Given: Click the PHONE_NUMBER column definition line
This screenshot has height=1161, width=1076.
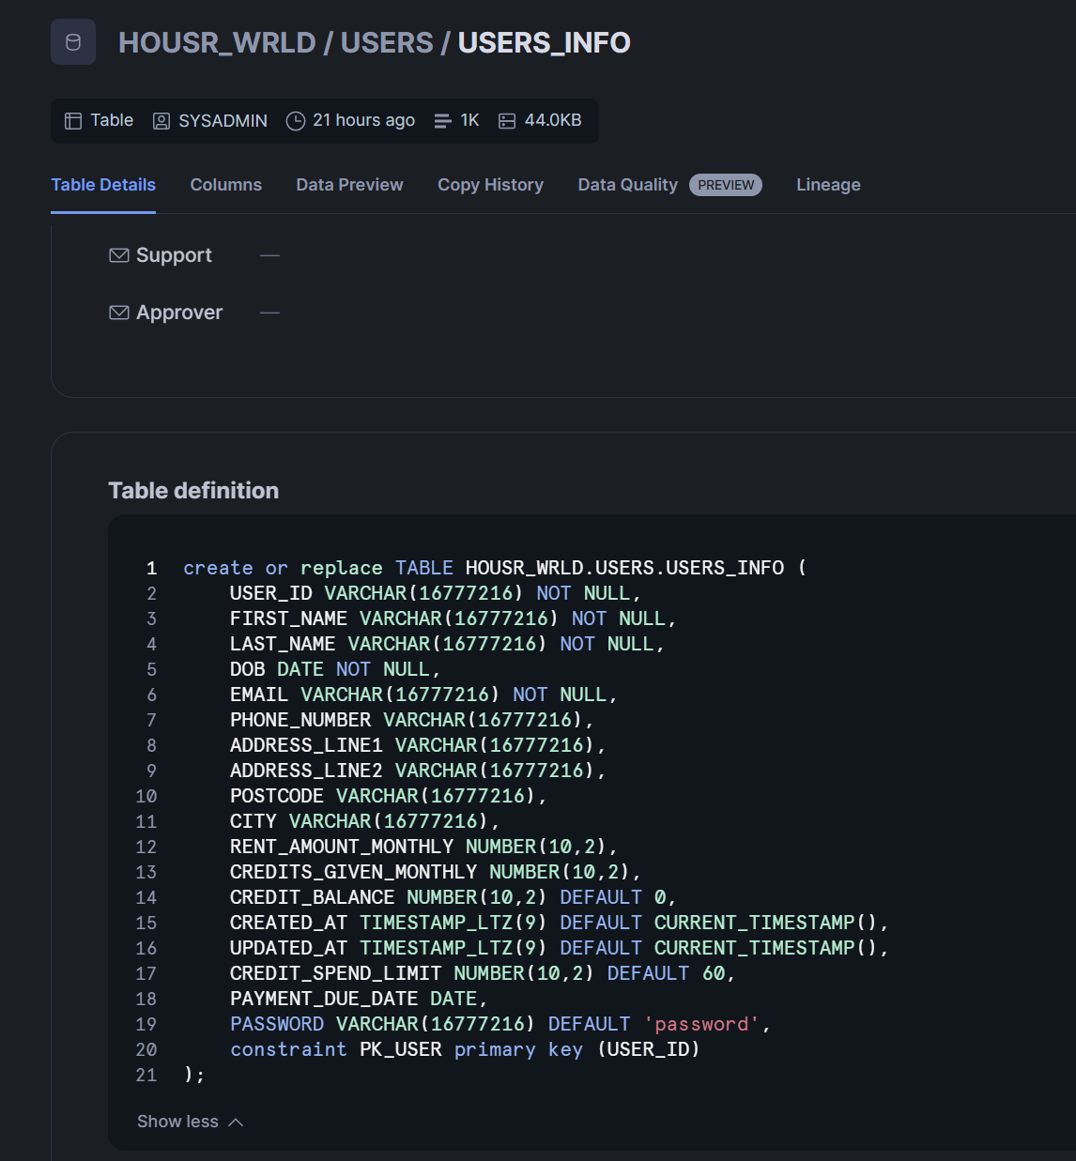Looking at the screenshot, I should point(412,720).
